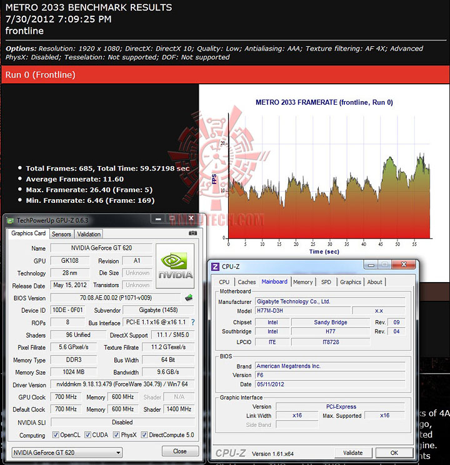Click the CPU-Z title bar Z icon
The width and height of the screenshot is (450, 465).
[215, 267]
